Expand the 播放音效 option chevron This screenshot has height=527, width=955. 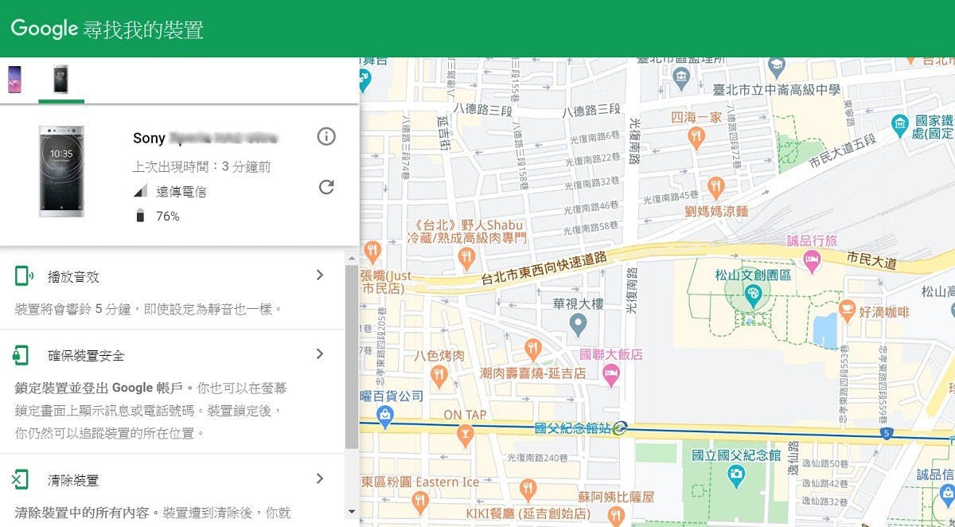click(320, 275)
